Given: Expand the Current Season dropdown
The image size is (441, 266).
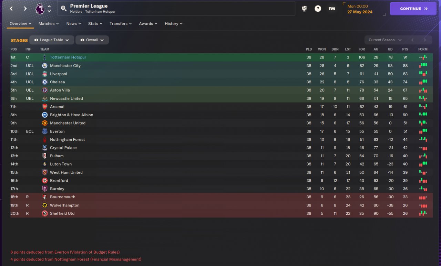Looking at the screenshot, I should [x=385, y=40].
